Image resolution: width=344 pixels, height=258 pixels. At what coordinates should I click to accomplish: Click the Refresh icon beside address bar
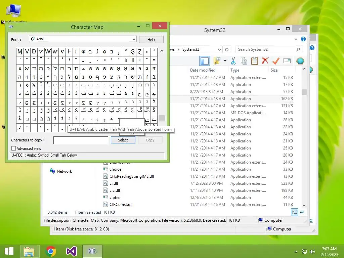(227, 49)
